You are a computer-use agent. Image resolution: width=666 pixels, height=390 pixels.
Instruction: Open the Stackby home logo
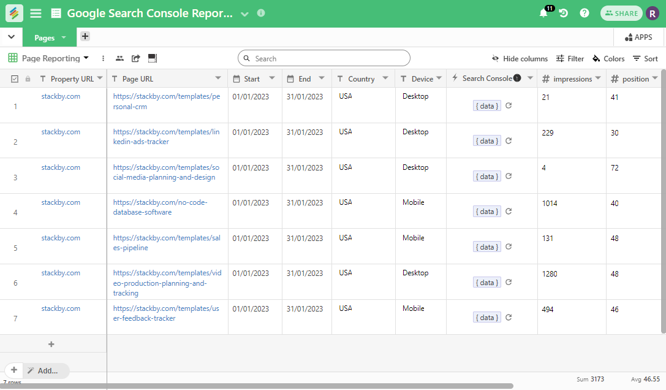click(x=13, y=13)
